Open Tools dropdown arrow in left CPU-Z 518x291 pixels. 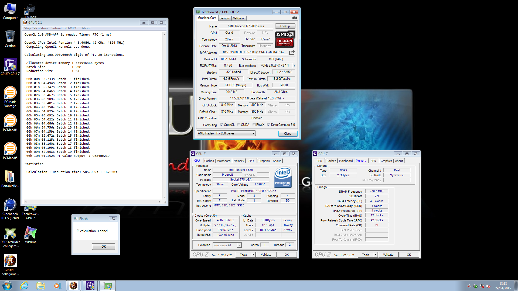pyautogui.click(x=253, y=255)
